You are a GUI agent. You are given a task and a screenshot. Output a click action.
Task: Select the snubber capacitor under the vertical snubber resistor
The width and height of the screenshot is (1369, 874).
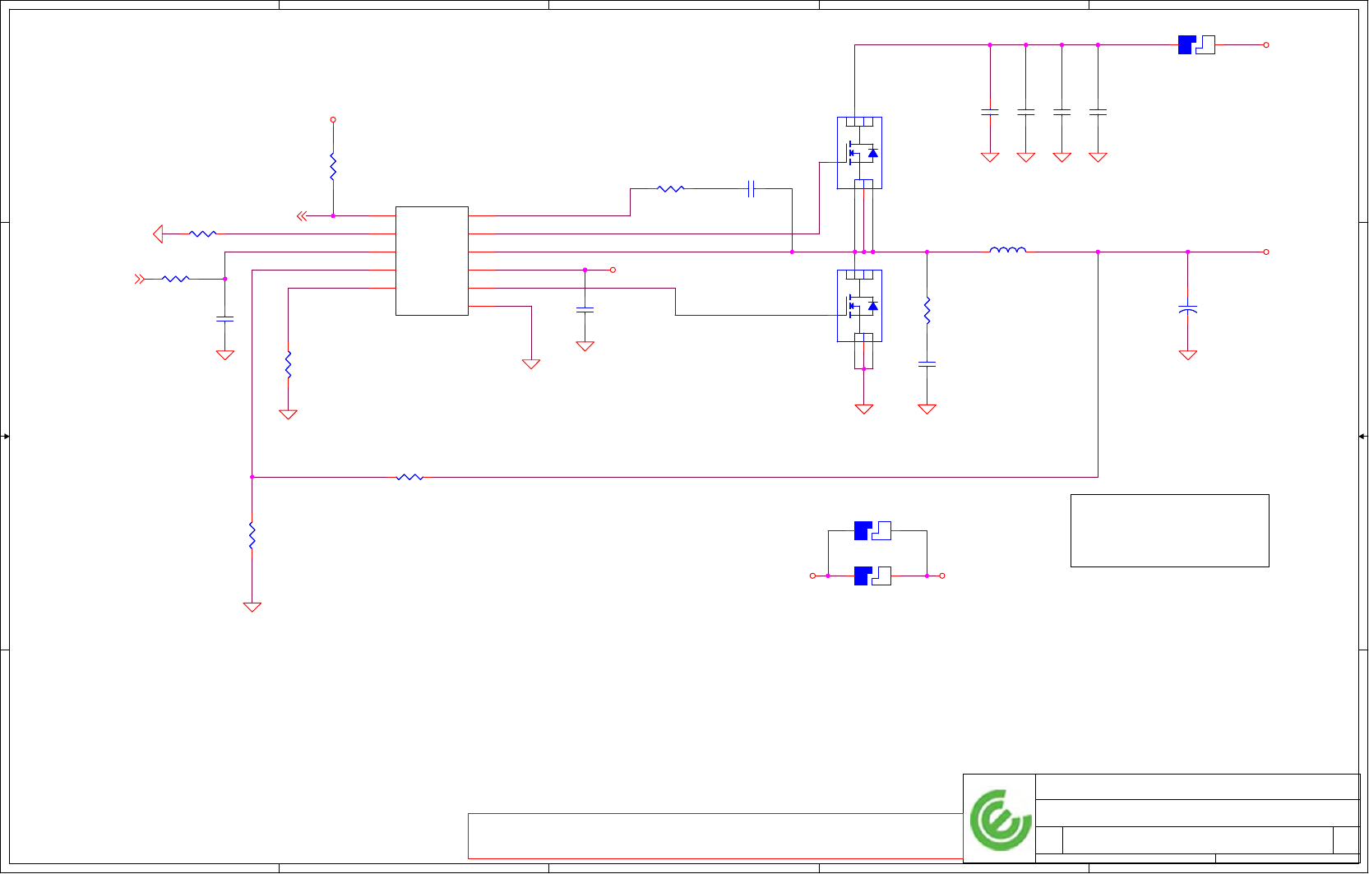pos(927,363)
